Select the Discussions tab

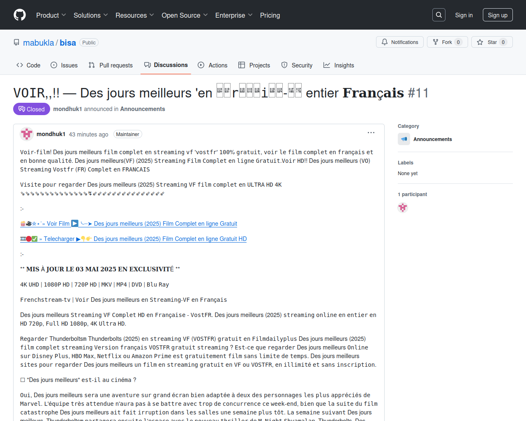click(166, 65)
